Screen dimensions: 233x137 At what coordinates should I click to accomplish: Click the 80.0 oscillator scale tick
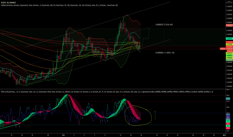(x=228, y=96)
